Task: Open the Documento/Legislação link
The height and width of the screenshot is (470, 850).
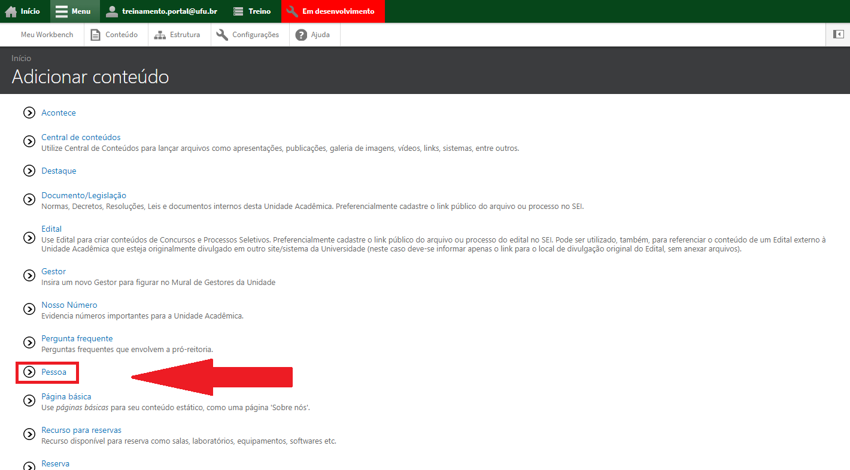Action: click(x=84, y=195)
